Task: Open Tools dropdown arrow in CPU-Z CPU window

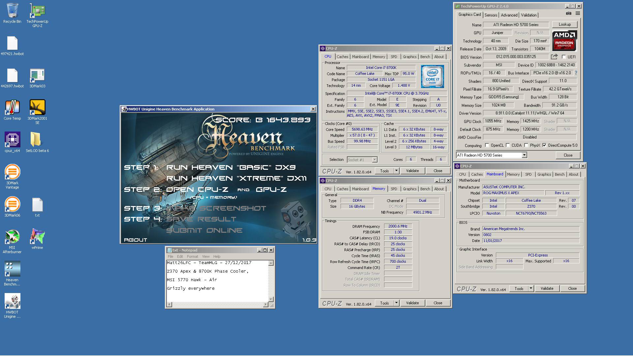Action: 396,171
